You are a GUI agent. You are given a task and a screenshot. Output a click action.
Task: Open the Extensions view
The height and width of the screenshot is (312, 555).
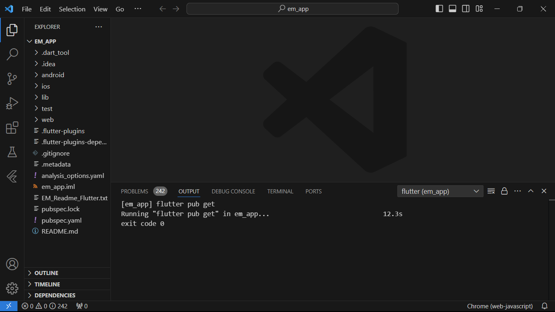coord(12,128)
